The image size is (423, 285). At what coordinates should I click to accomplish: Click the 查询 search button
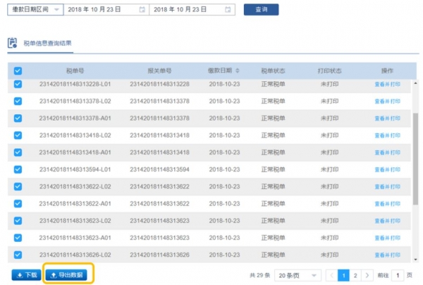click(261, 10)
